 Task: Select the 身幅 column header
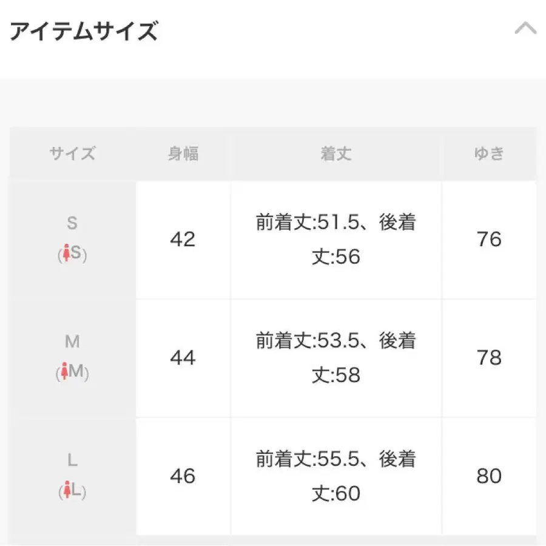[x=183, y=153]
